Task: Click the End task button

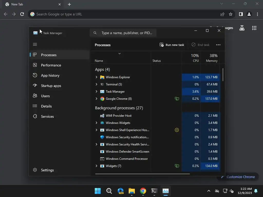Action: pos(200,45)
